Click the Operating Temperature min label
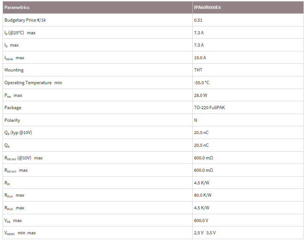The width and height of the screenshot is (307, 241). click(33, 83)
